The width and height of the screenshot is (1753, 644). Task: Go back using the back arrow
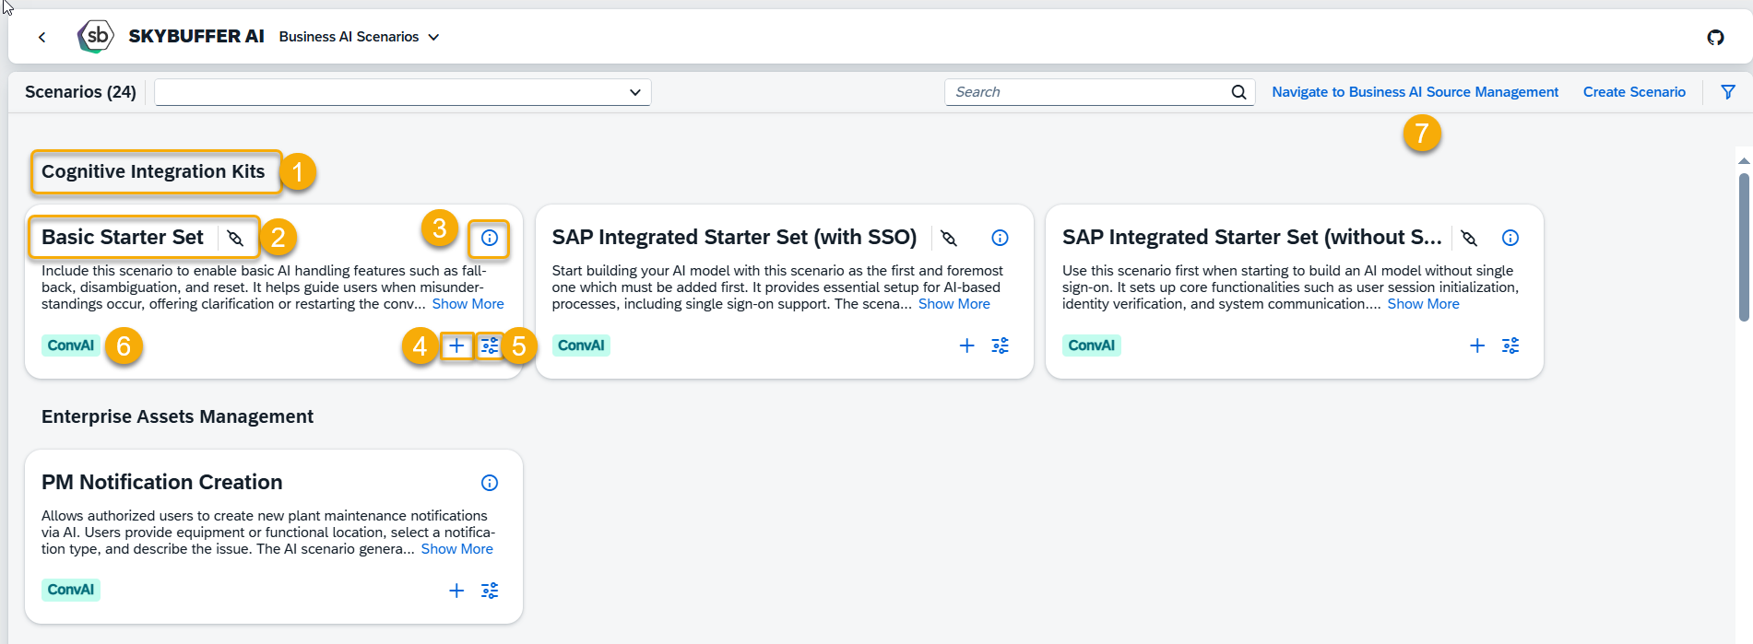41,37
